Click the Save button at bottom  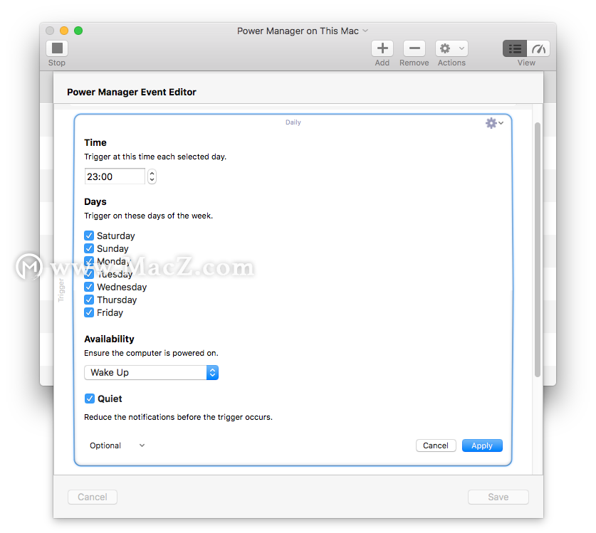(498, 497)
